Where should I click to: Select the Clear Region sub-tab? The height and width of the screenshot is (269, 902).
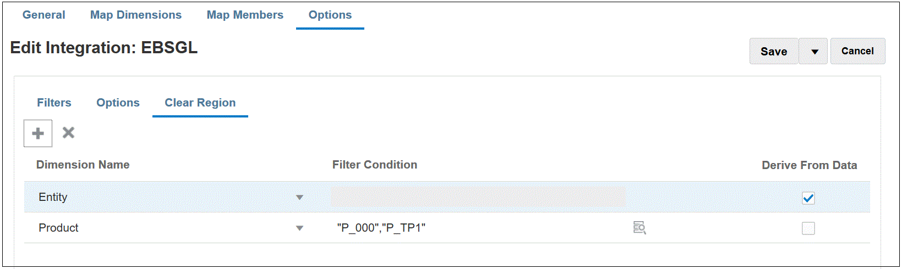pos(200,103)
